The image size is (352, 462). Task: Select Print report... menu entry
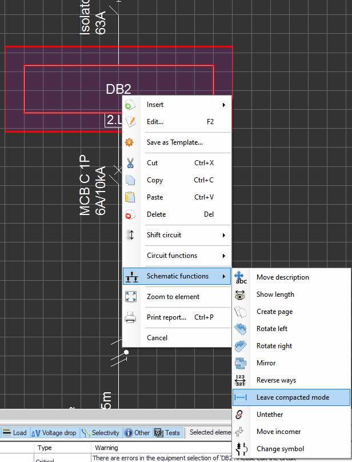point(177,317)
